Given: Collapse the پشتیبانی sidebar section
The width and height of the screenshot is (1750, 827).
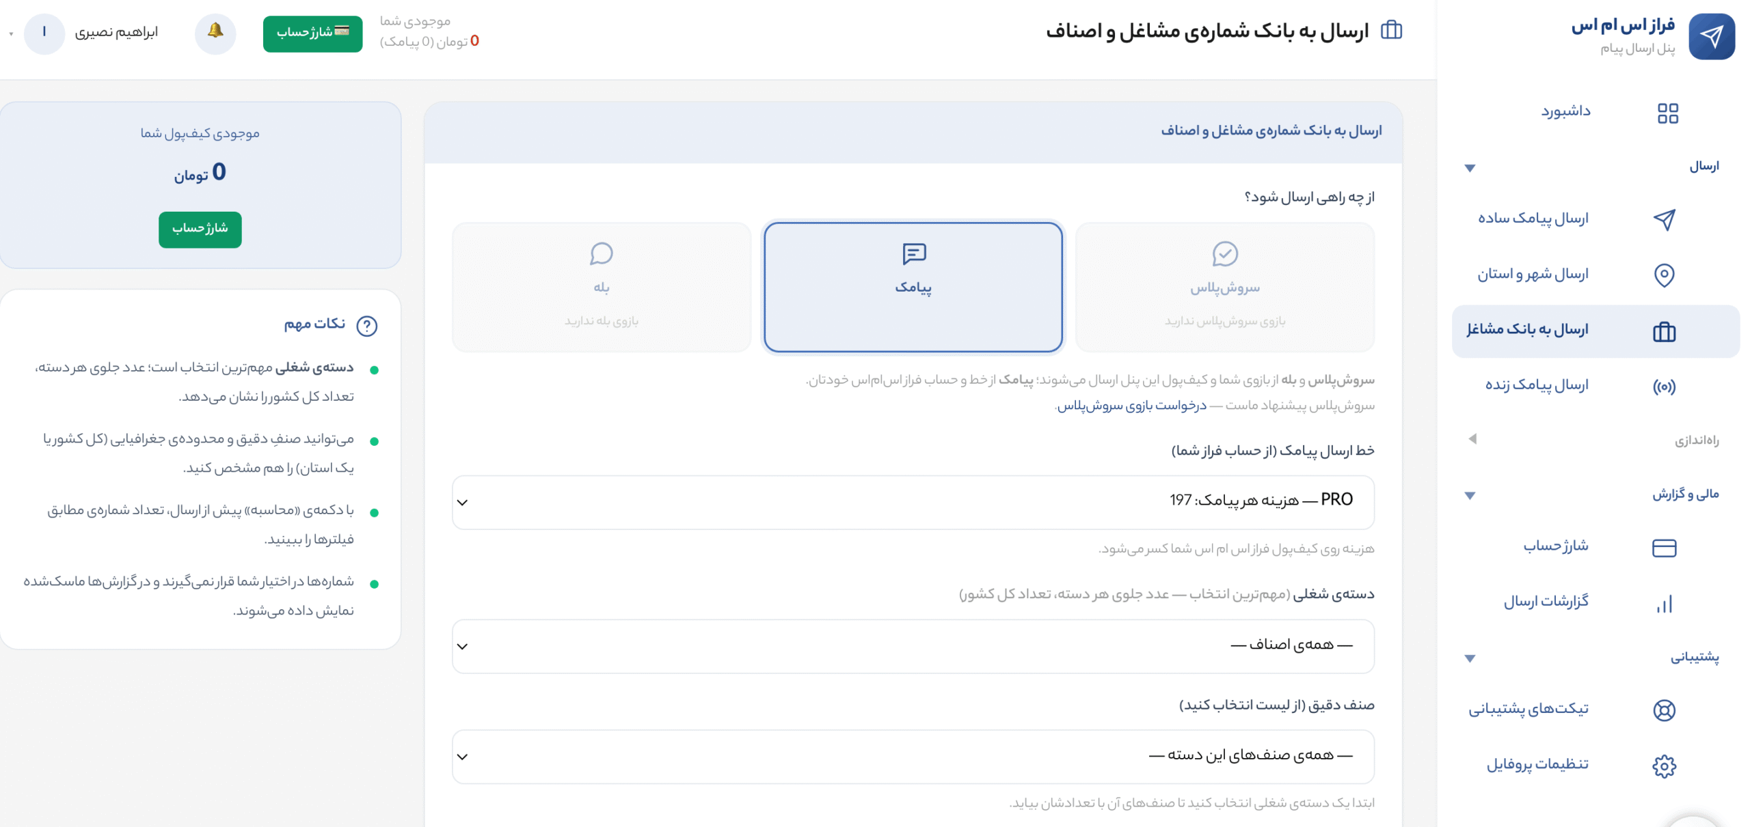Looking at the screenshot, I should 1469,658.
